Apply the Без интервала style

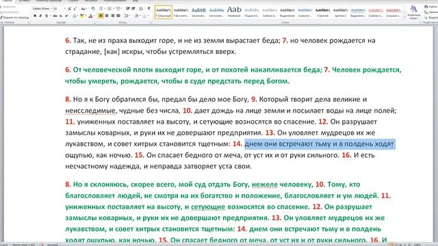pos(181,12)
